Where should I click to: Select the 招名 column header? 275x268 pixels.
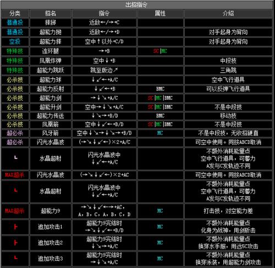click(51, 13)
